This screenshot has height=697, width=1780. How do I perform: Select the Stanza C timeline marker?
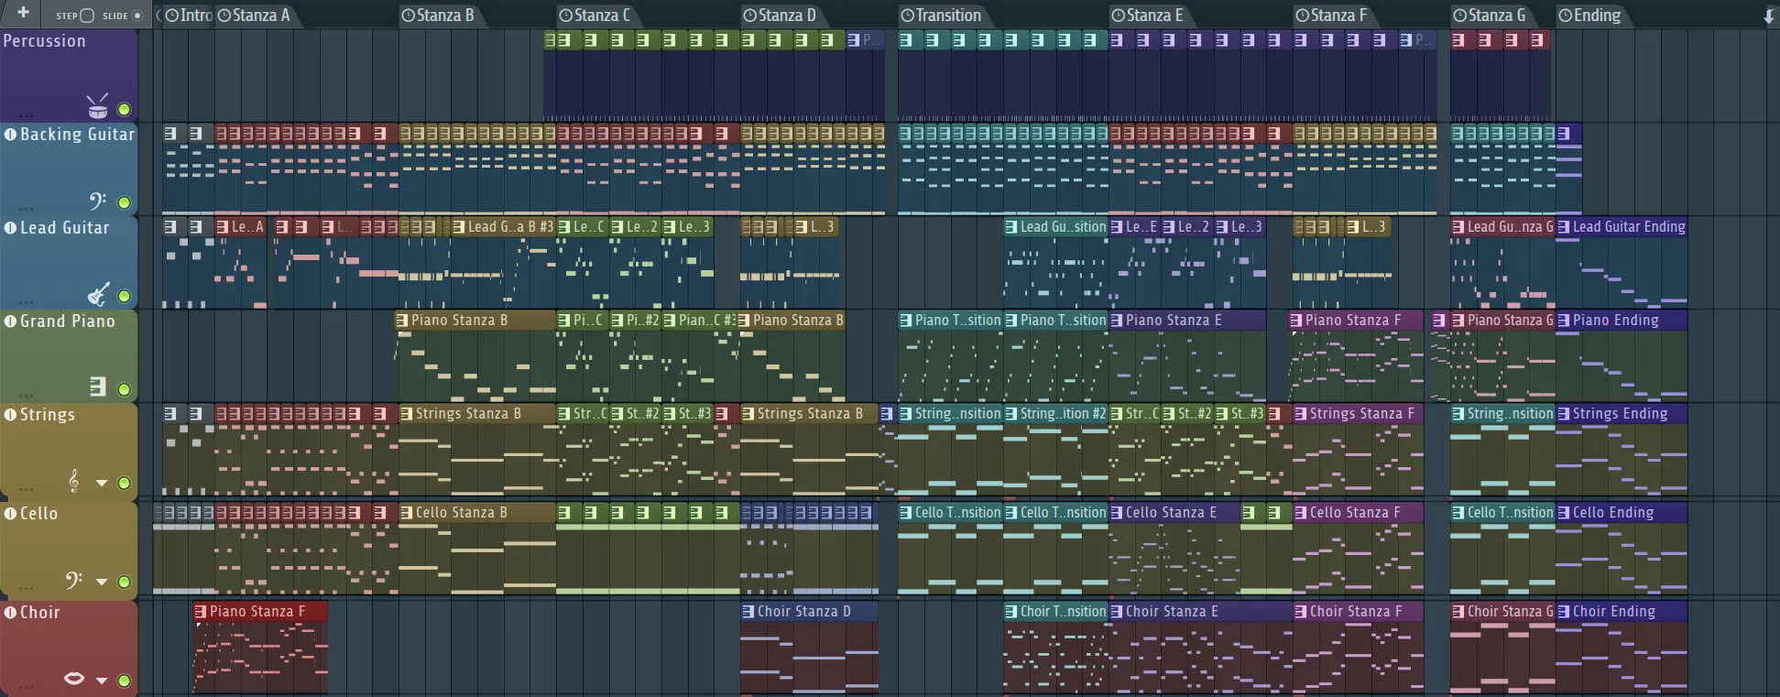tap(601, 16)
